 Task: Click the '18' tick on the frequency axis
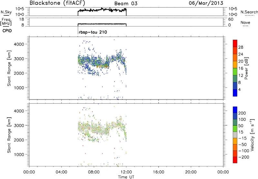(22, 19)
